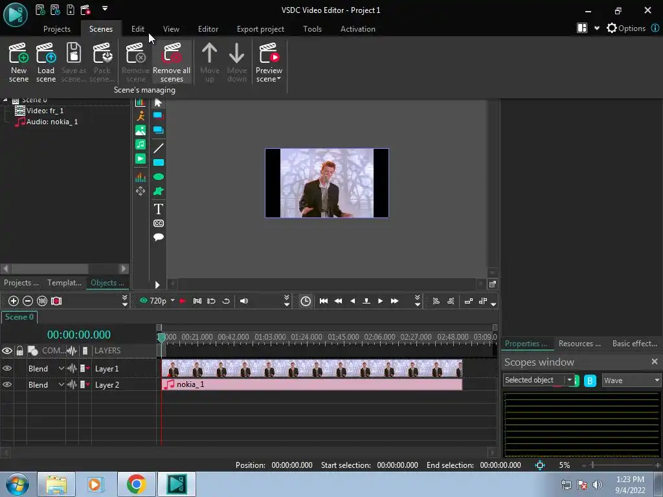Screen dimensions: 663x497
Task: Switch to the Resources window tab
Action: (x=579, y=344)
